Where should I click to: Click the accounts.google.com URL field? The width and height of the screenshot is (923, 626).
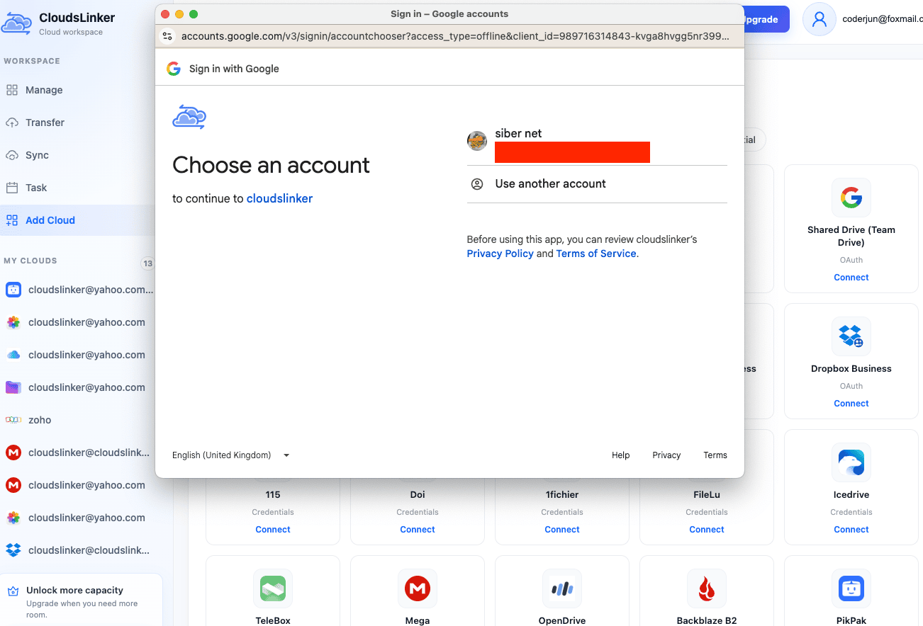coord(455,36)
